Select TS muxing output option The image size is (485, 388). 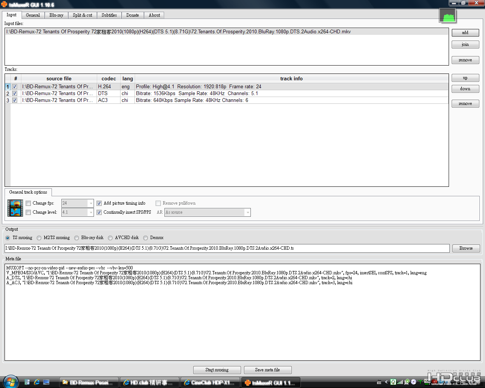(8, 238)
